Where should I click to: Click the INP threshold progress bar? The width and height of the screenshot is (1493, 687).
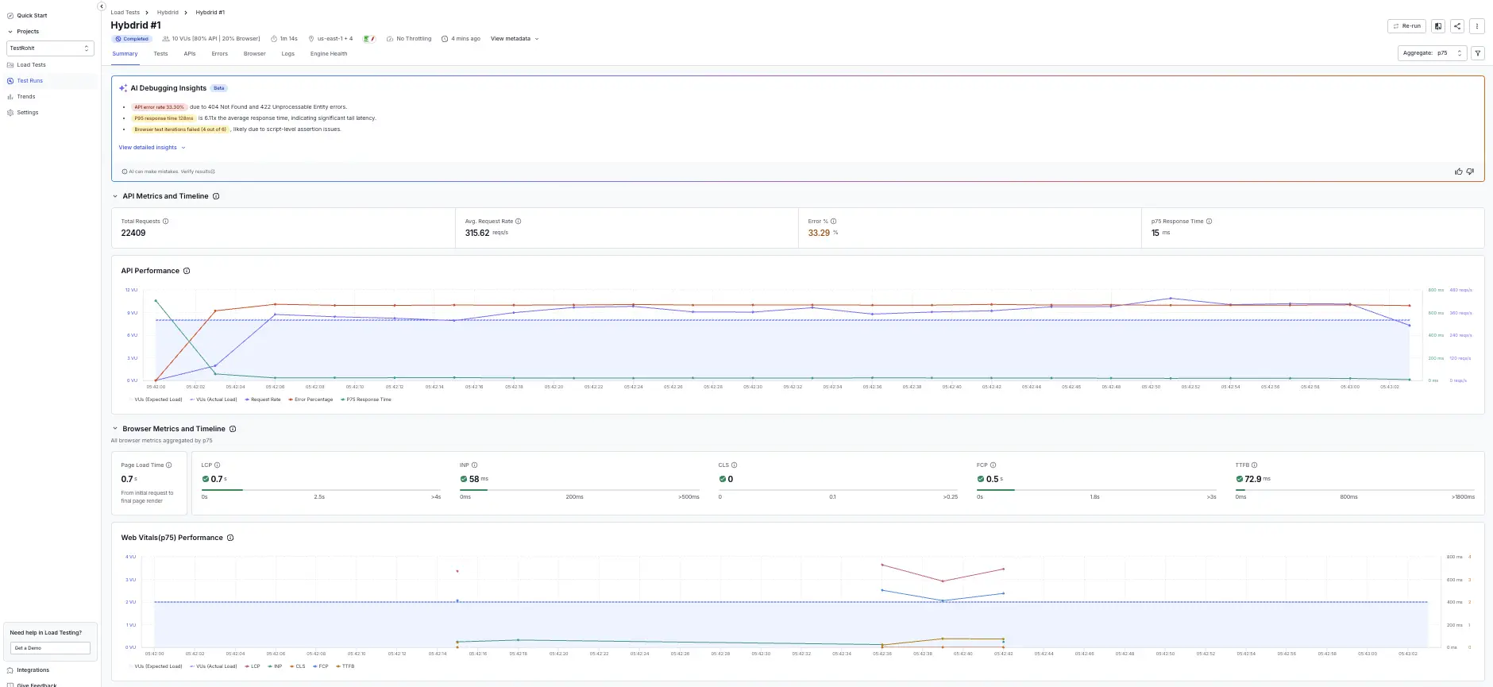coord(580,490)
